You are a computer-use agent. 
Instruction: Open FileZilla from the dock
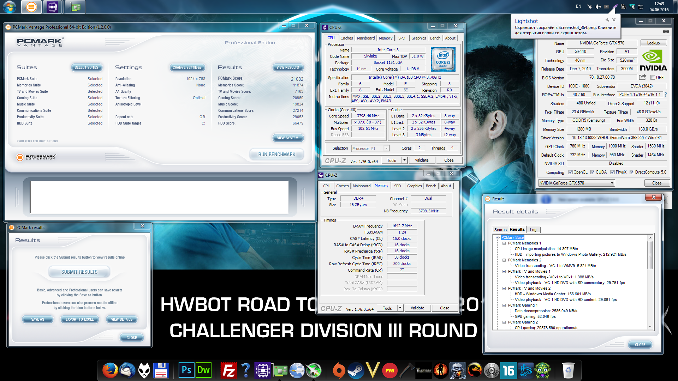point(228,370)
